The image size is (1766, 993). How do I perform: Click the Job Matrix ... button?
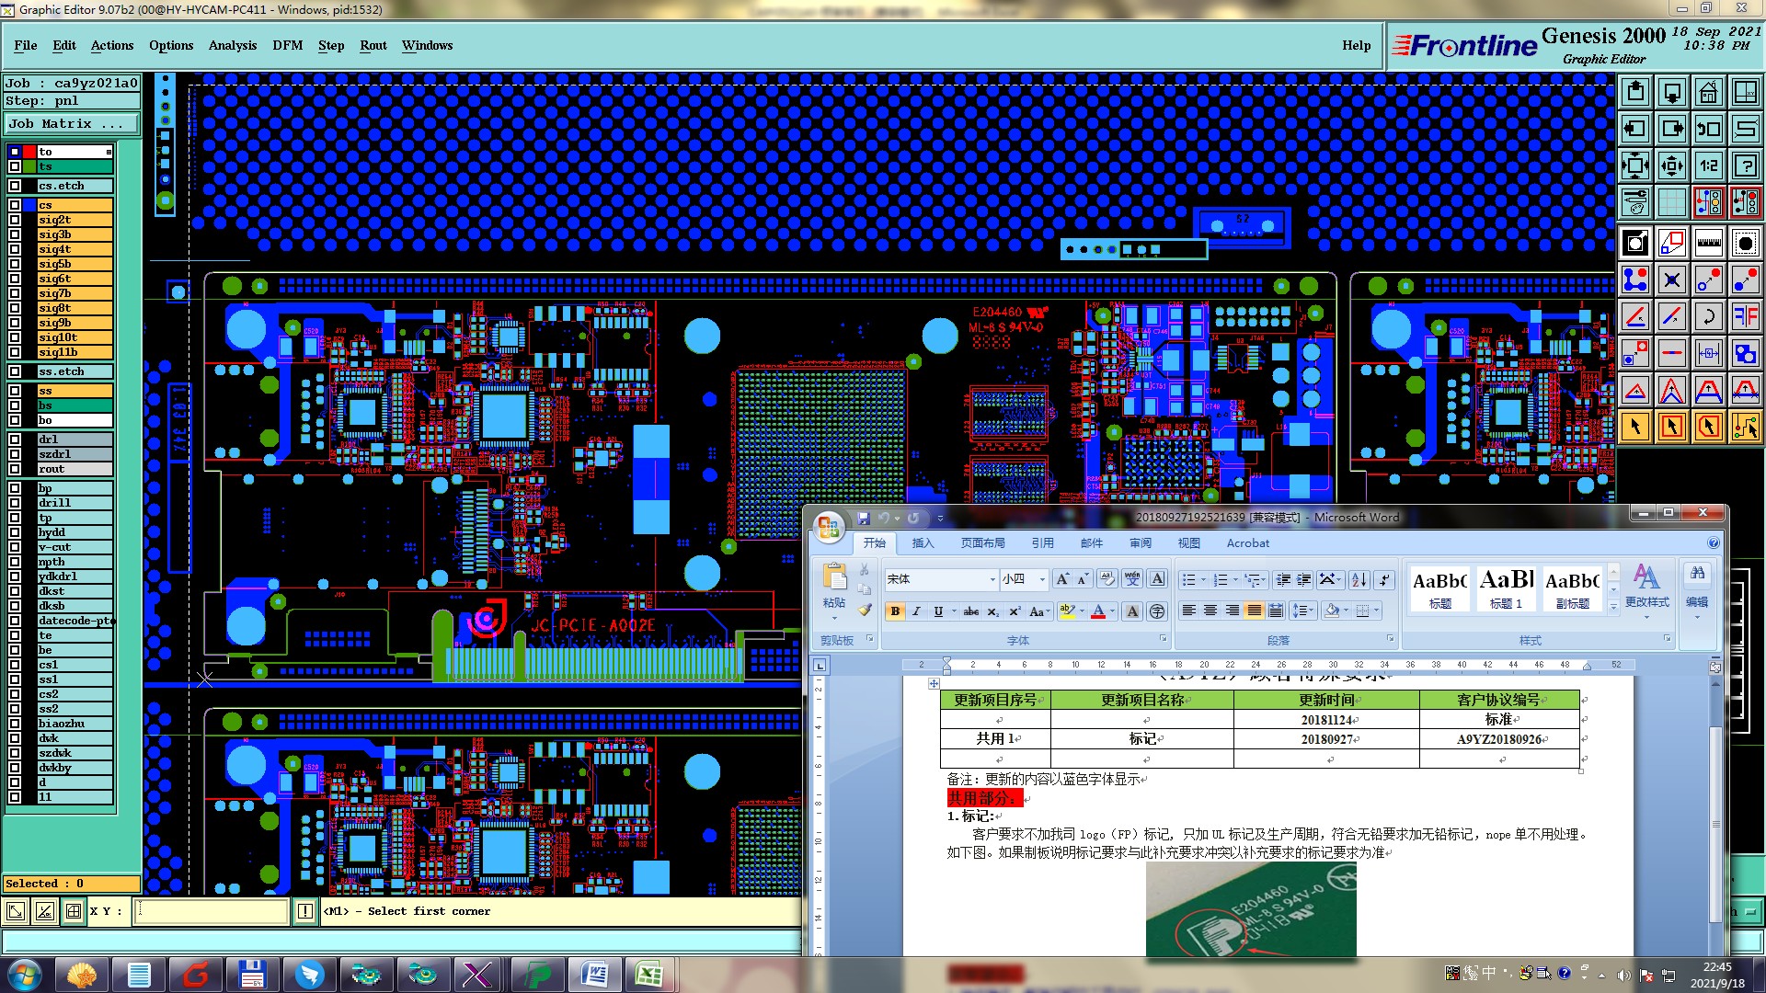tap(73, 123)
